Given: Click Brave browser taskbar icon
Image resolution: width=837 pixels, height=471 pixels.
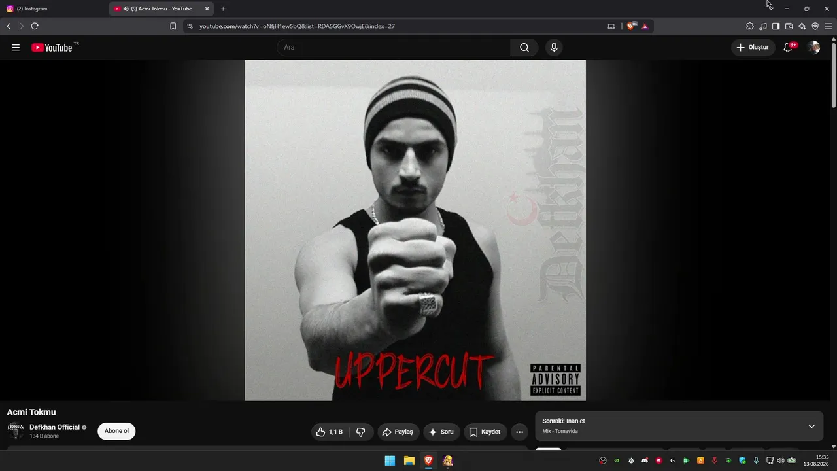Looking at the screenshot, I should point(428,461).
